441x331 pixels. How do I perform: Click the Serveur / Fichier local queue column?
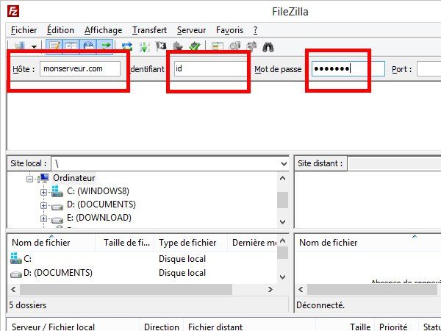click(73, 326)
